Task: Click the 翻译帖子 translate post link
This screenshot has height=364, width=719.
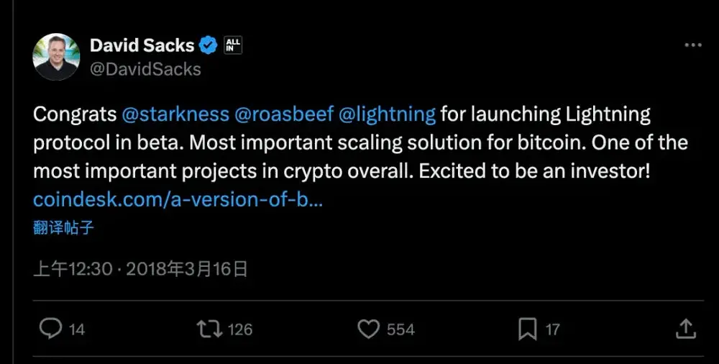Action: [63, 228]
